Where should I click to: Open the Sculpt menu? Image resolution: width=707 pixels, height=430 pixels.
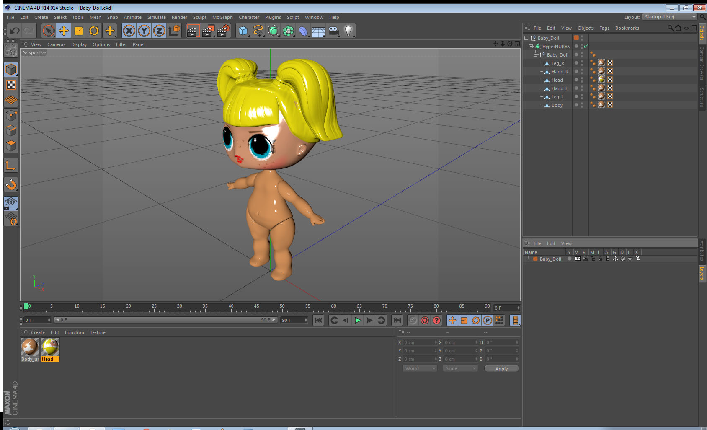tap(200, 17)
